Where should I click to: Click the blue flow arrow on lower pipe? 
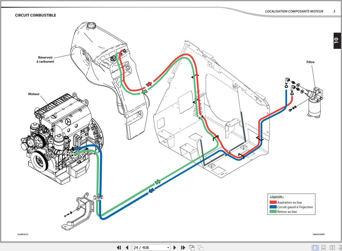pos(151,190)
